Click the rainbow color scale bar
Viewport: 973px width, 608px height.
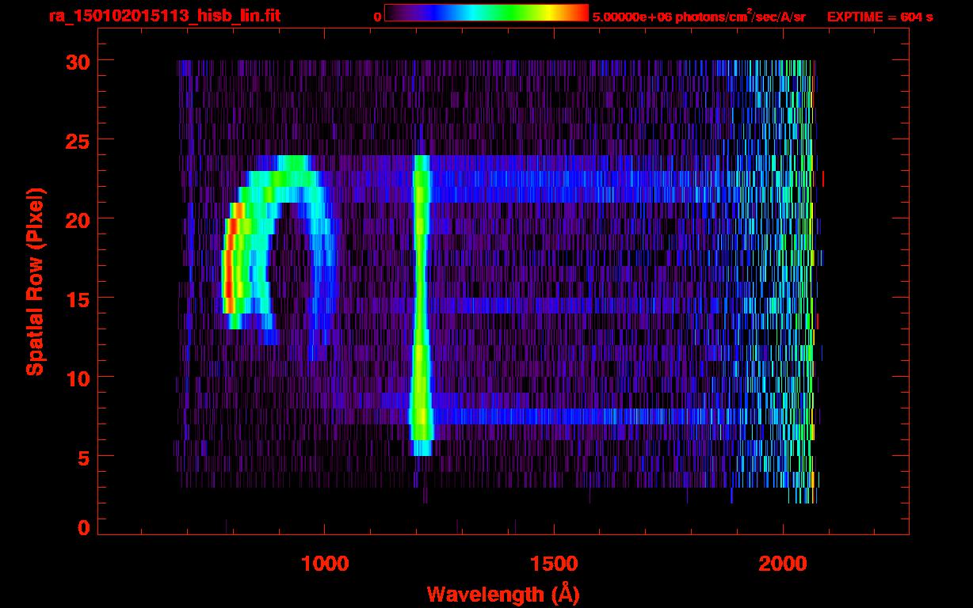[486, 13]
